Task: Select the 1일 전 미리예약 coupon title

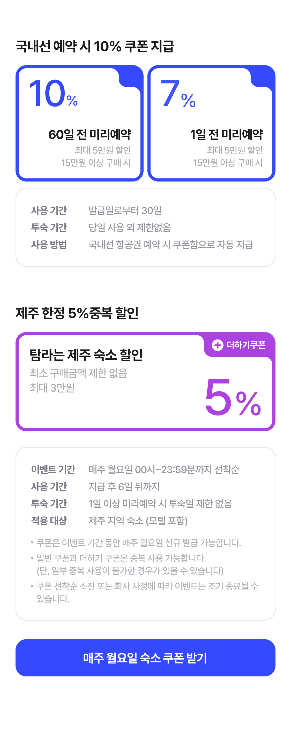Action: point(226,134)
